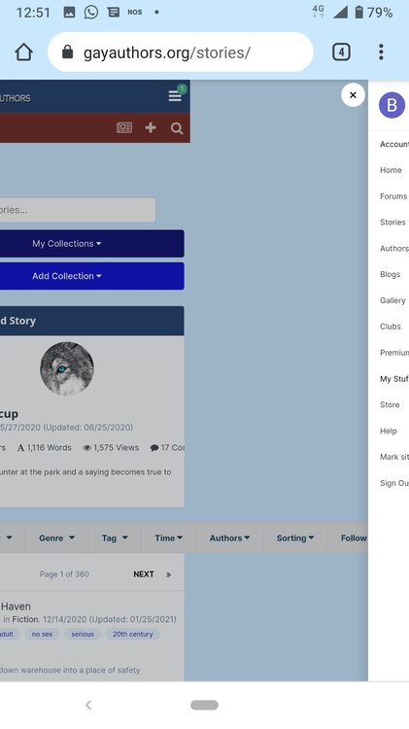Open the Chrome three-dot menu

(x=381, y=52)
